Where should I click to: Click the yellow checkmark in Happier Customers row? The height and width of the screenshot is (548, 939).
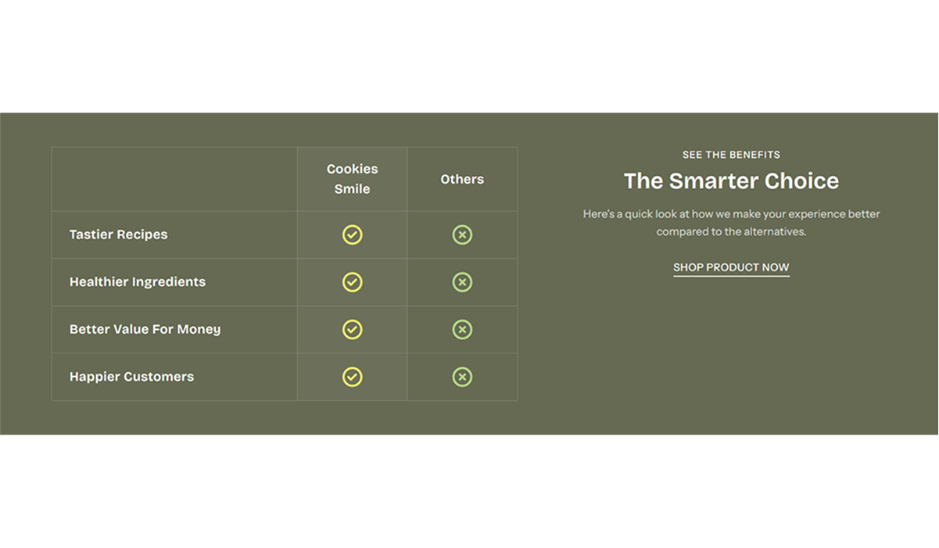pyautogui.click(x=353, y=377)
